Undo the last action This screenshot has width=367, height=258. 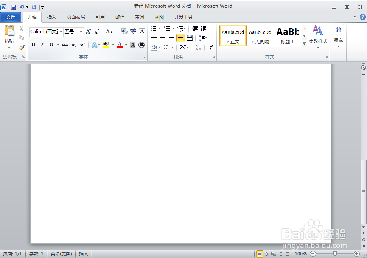coord(22,7)
